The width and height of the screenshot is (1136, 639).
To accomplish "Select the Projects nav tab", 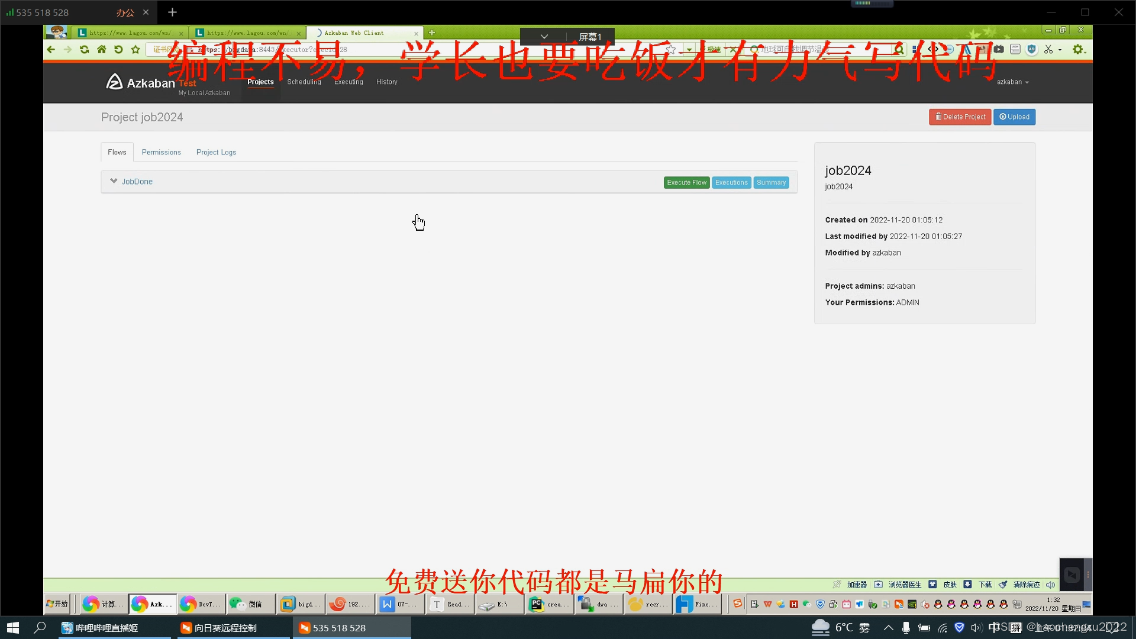I will point(260,82).
